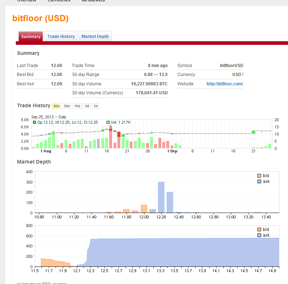288x284 pixels.
Task: Click the ask legend swatch in cumulative depth chart
Action: pyautogui.click(x=259, y=235)
